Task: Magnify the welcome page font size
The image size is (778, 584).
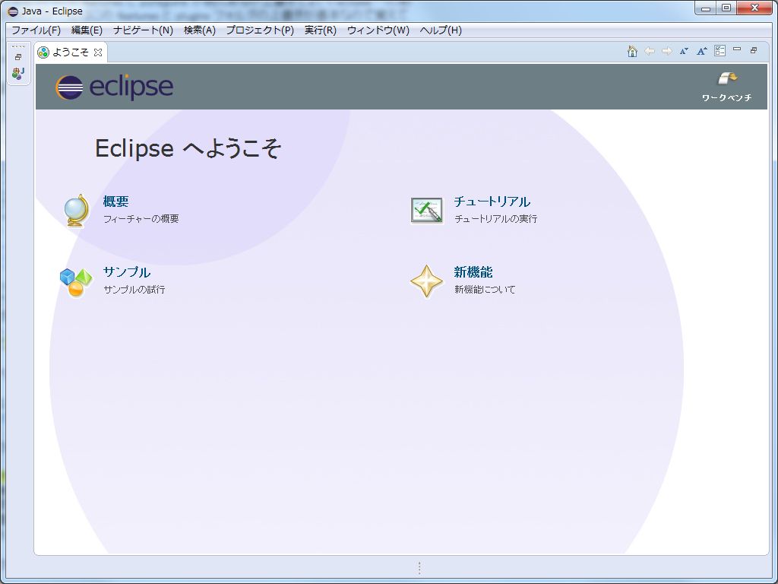Action: click(701, 51)
